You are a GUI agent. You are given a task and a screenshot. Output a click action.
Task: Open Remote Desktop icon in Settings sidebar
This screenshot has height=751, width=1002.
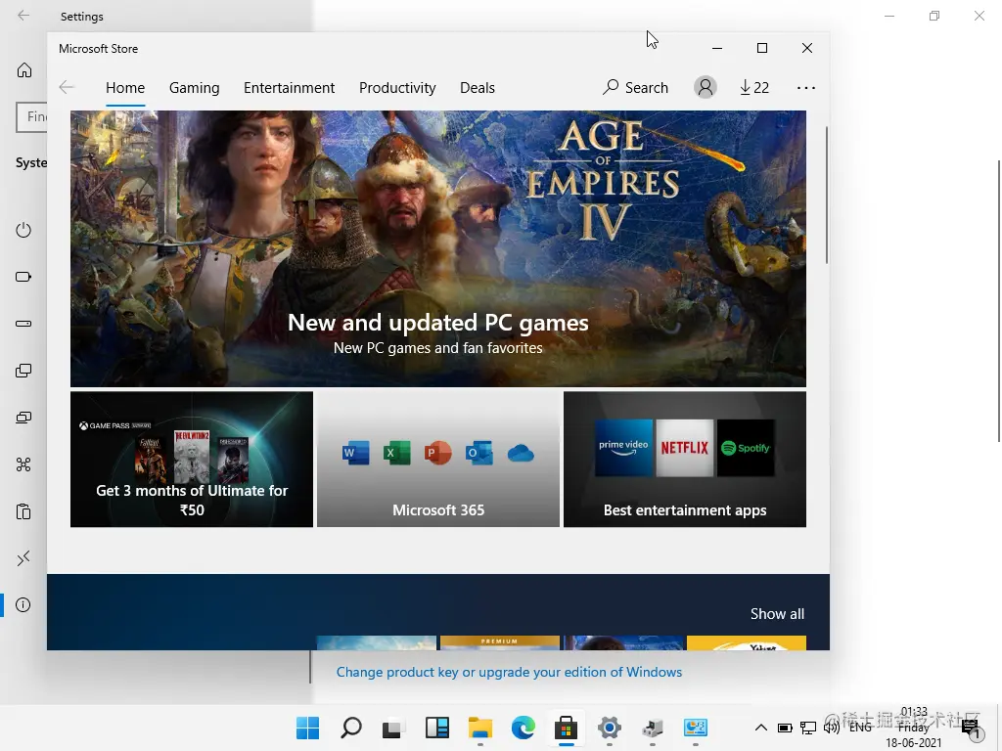(23, 558)
